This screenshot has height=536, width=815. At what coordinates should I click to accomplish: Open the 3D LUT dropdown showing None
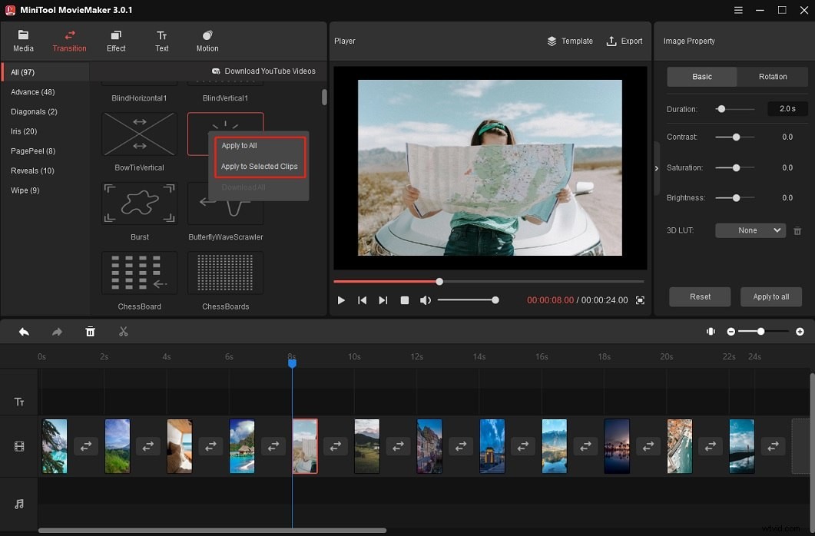point(750,230)
